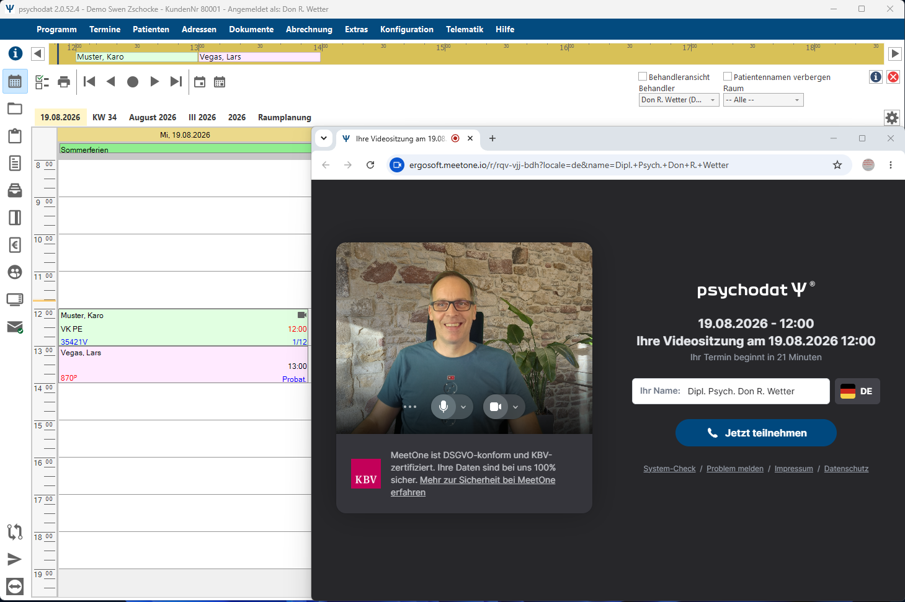
Task: Click the paper plane send icon
Action: click(15, 559)
